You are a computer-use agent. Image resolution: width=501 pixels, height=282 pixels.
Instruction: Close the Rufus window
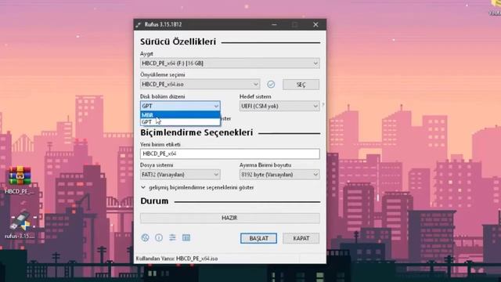click(315, 24)
